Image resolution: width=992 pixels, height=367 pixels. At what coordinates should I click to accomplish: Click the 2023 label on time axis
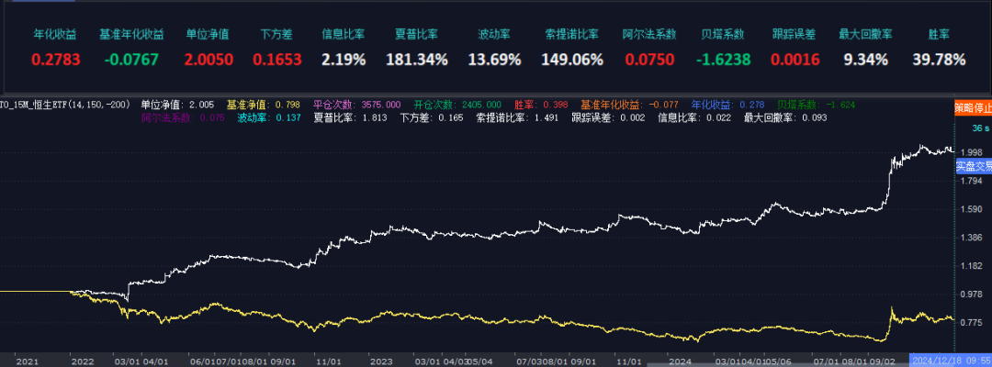(x=381, y=361)
